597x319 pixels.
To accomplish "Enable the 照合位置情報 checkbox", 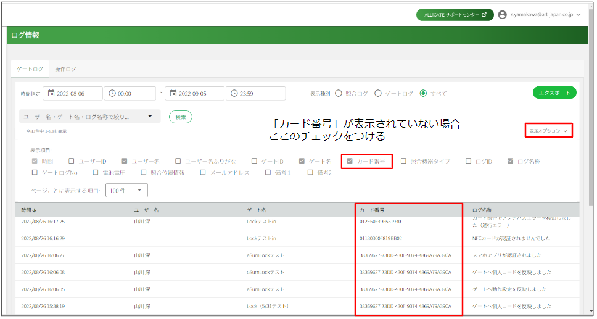I will pos(143,173).
